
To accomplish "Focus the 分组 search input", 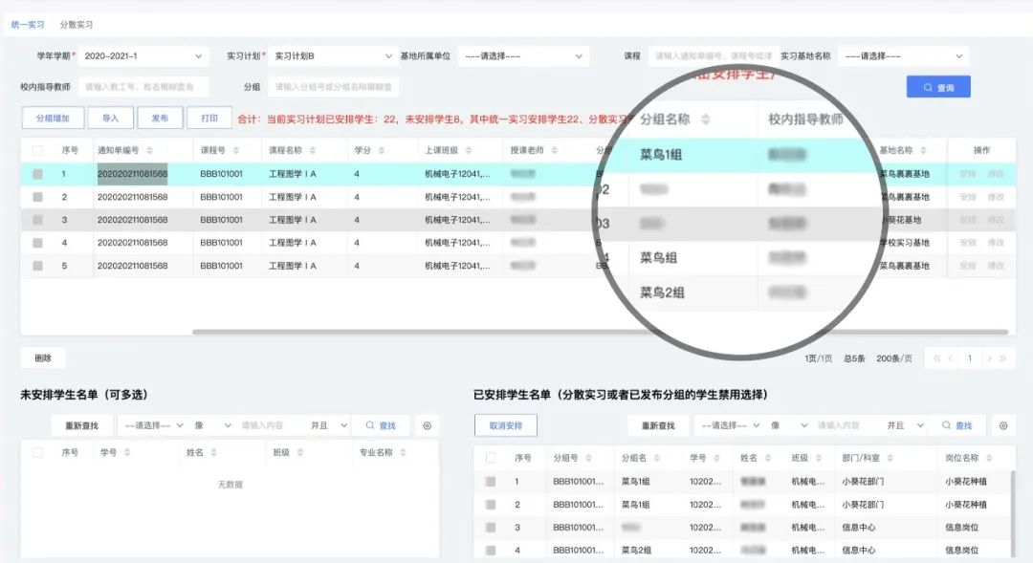I will pyautogui.click(x=334, y=87).
